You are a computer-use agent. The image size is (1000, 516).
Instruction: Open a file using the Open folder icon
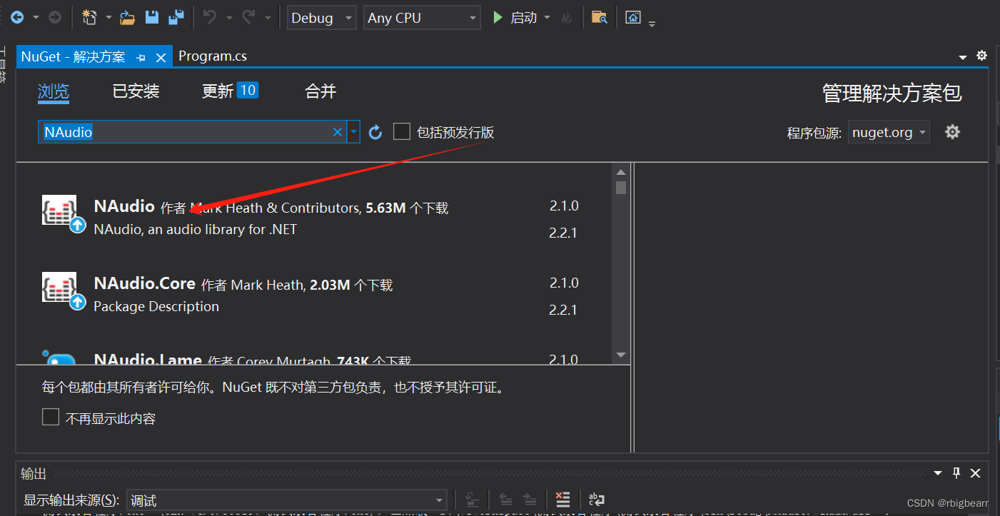pos(127,16)
